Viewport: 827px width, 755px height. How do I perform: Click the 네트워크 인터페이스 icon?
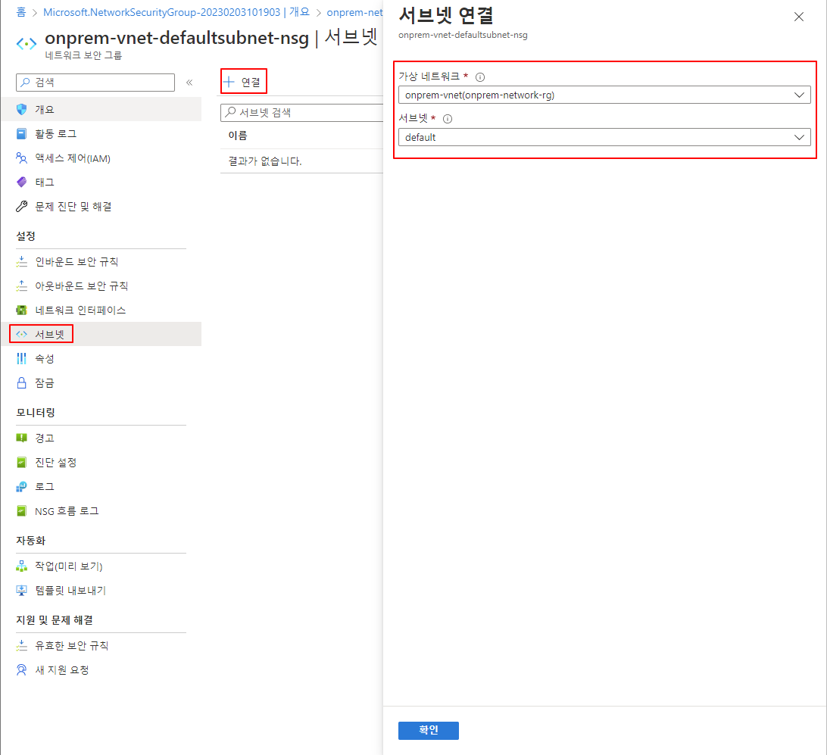[x=22, y=310]
